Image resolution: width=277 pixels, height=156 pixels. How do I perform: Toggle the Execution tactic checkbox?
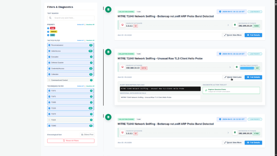[x=49, y=57]
